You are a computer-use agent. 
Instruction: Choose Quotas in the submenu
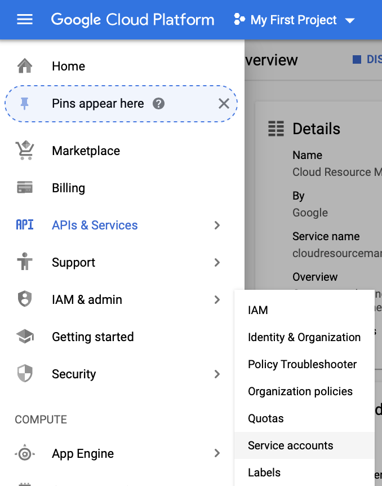point(304,418)
